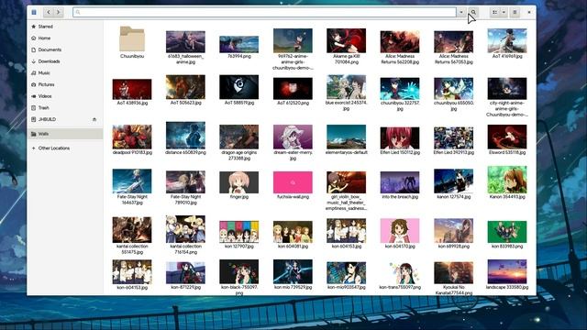Select AoT 416969.jpg thumbnail

click(x=507, y=40)
